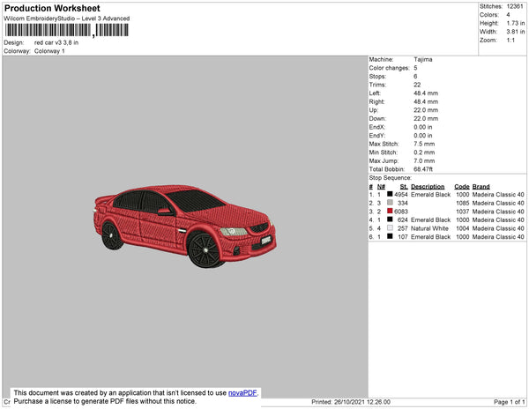This screenshot has width=529, height=409.
Task: Click the 'Purchase a license' notice line
Action: pos(105,401)
